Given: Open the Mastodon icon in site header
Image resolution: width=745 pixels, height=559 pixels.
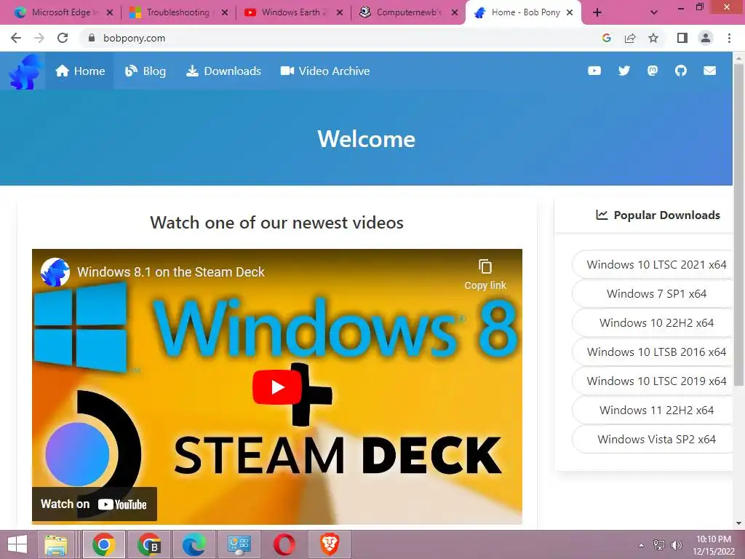Looking at the screenshot, I should tap(653, 71).
